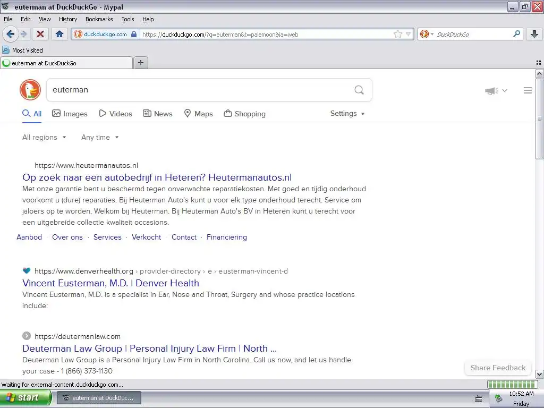This screenshot has height=408, width=544.
Task: Click the vertical scrollbar thumb
Action: coord(539,118)
